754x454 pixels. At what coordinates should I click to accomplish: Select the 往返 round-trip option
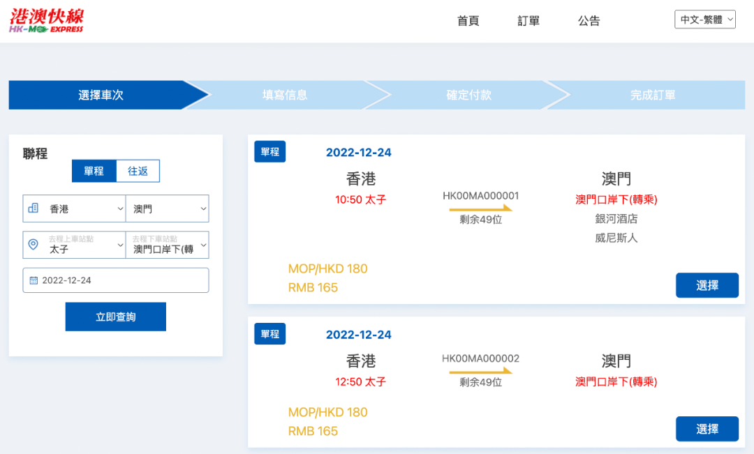coord(138,170)
